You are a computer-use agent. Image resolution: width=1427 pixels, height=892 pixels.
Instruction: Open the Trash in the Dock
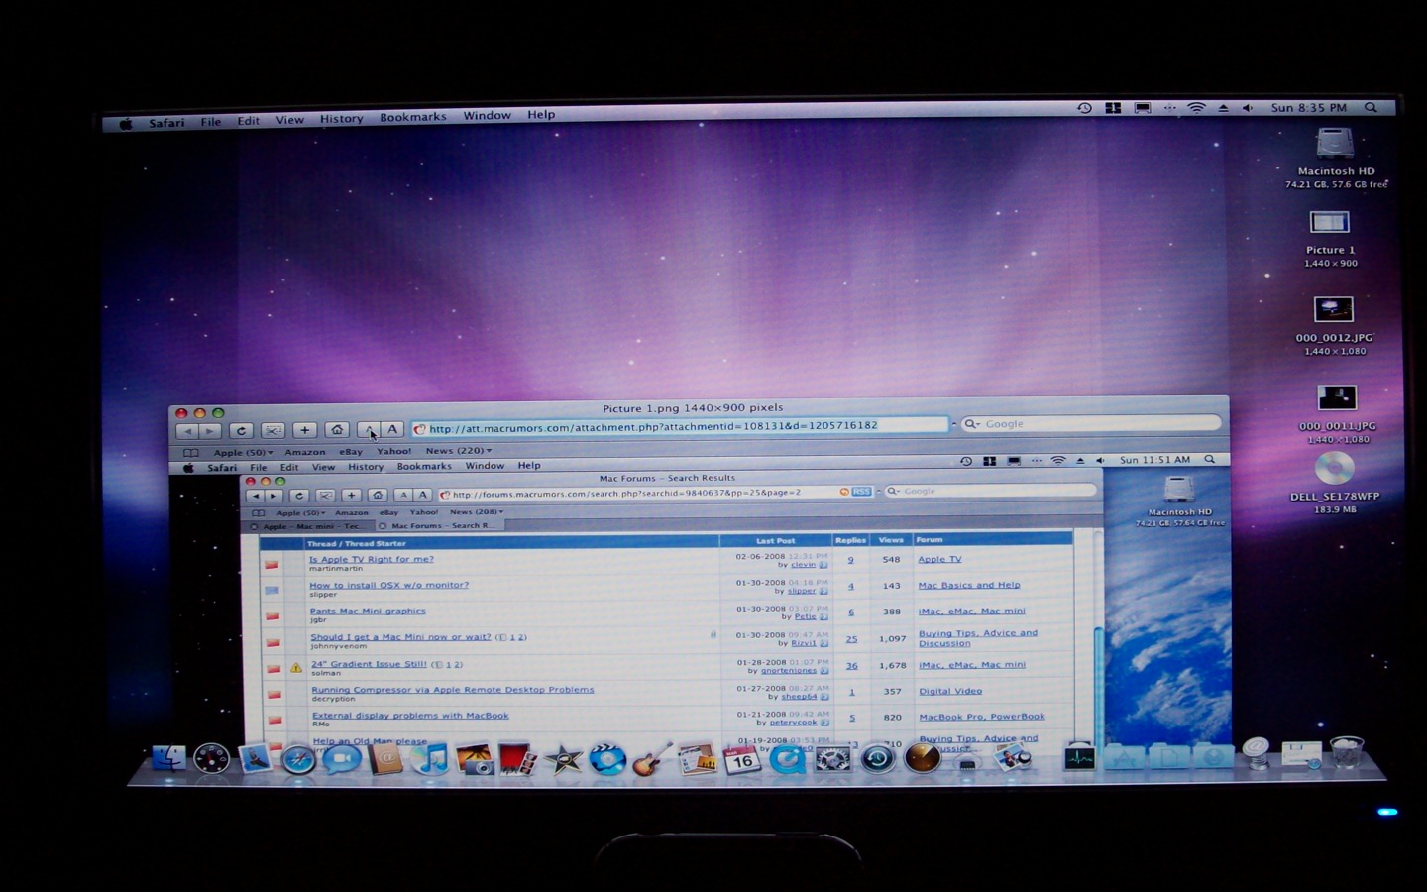pyautogui.click(x=1346, y=753)
